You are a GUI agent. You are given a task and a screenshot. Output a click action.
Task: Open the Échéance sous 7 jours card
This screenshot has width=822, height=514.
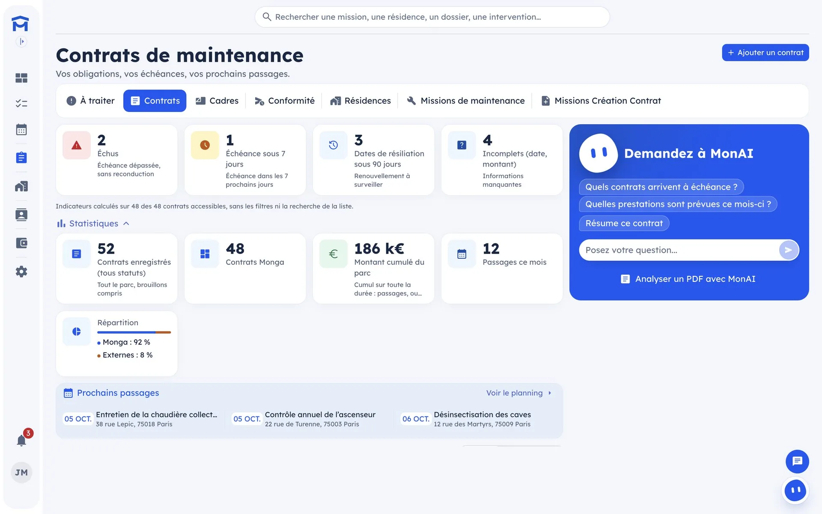coord(245,160)
